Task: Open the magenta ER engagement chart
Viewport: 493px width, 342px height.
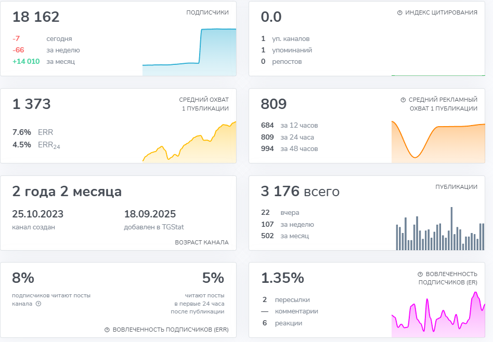Action: pos(438,313)
